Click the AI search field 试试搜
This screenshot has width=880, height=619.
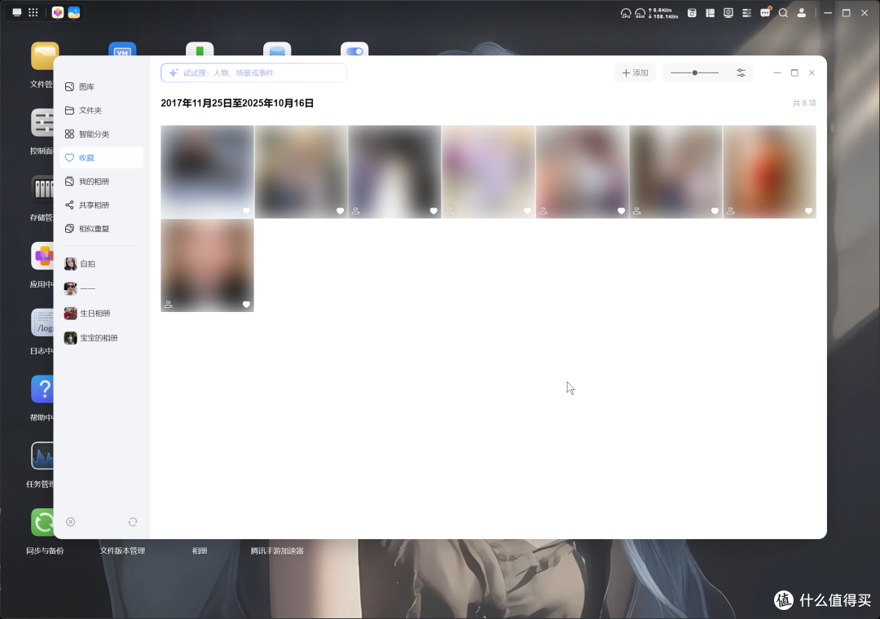coord(253,73)
